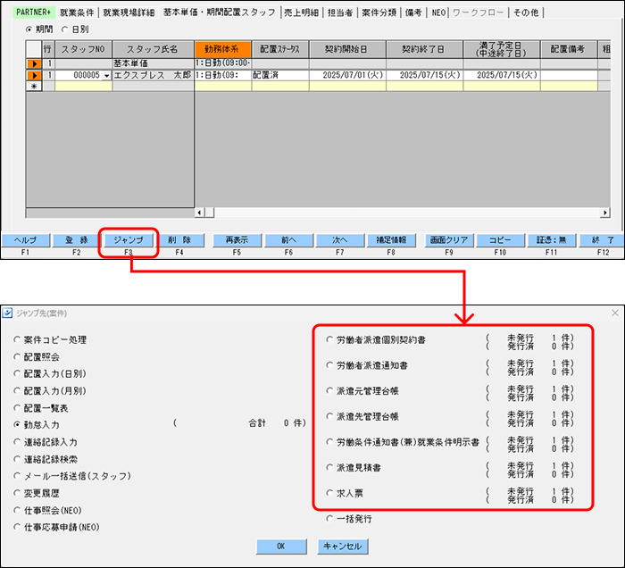Select 派遣先管理台帳 radio button

pyautogui.click(x=329, y=416)
